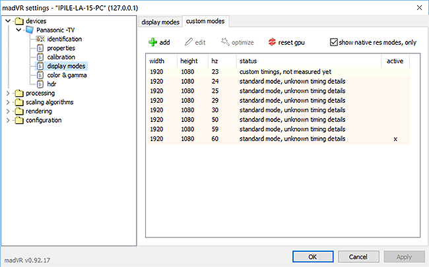Screen dimensions: 429x267
Task: Click the active column header
Action: pyautogui.click(x=395, y=61)
